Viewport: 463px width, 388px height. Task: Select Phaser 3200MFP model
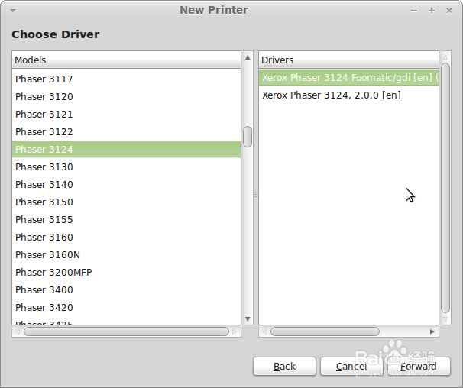pyautogui.click(x=126, y=272)
